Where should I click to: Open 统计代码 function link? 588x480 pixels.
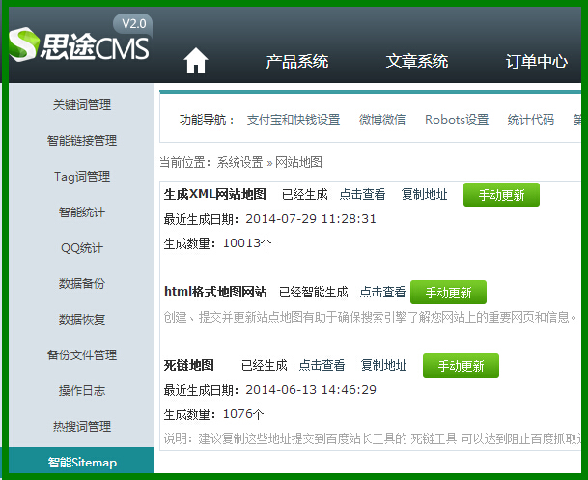point(531,120)
